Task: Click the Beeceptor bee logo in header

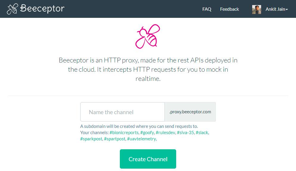Action: point(13,9)
